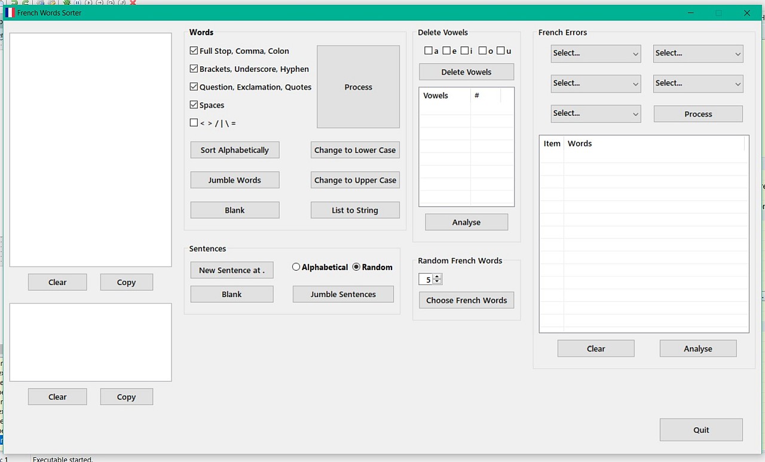Click Clear below the lower text box

coord(57,397)
